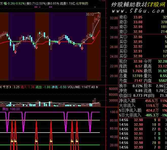Select the 买② 32.95 bid row
Viewport: 167px width, 150px height.
143,42
